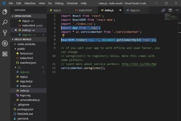This screenshot has height=121, width=181.
Task: Open the File menu
Action: pos(11,3)
